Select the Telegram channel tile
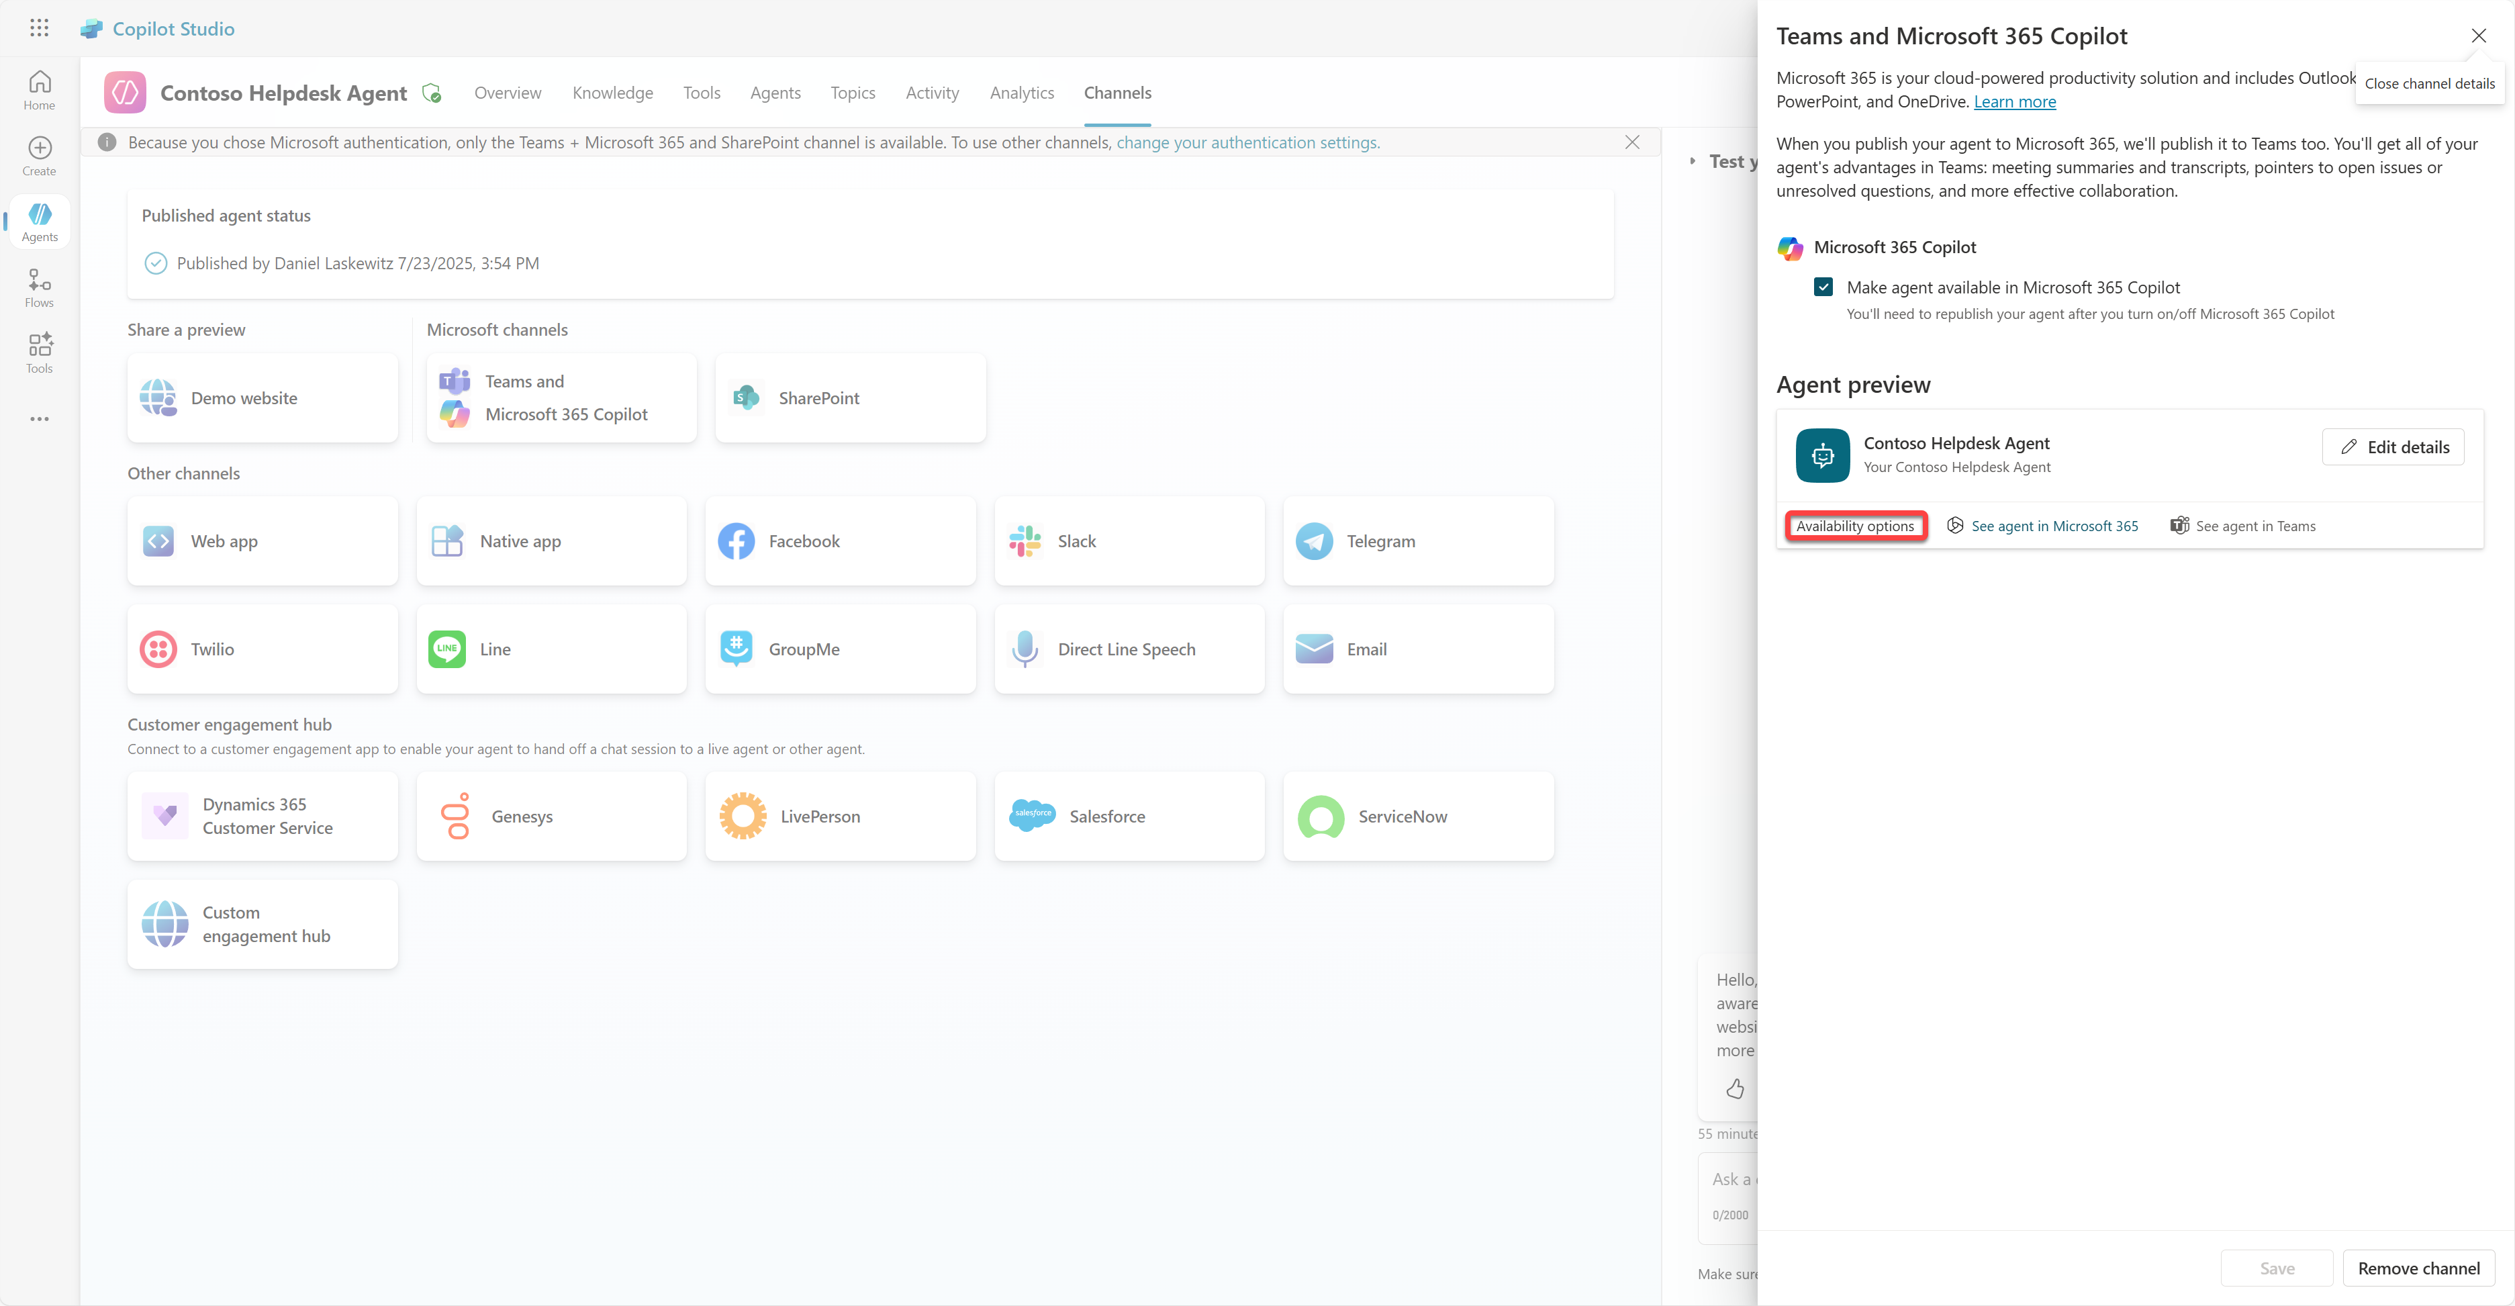Viewport: 2515px width, 1306px height. 1417,541
